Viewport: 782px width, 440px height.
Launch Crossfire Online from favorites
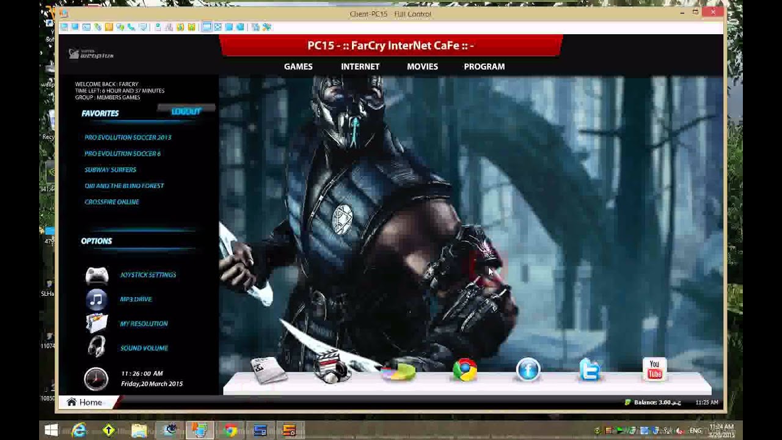click(x=111, y=202)
